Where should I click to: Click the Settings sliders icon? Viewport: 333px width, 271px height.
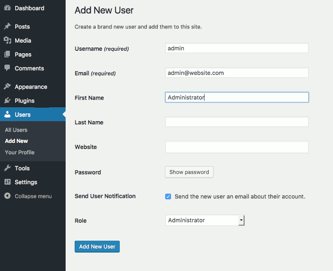(x=7, y=182)
